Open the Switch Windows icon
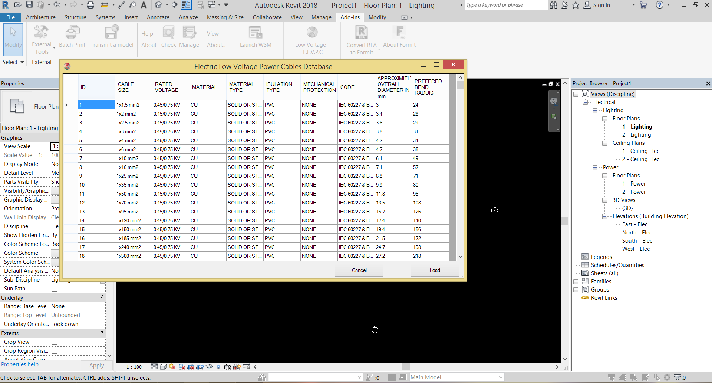The image size is (712, 383). coord(212,5)
